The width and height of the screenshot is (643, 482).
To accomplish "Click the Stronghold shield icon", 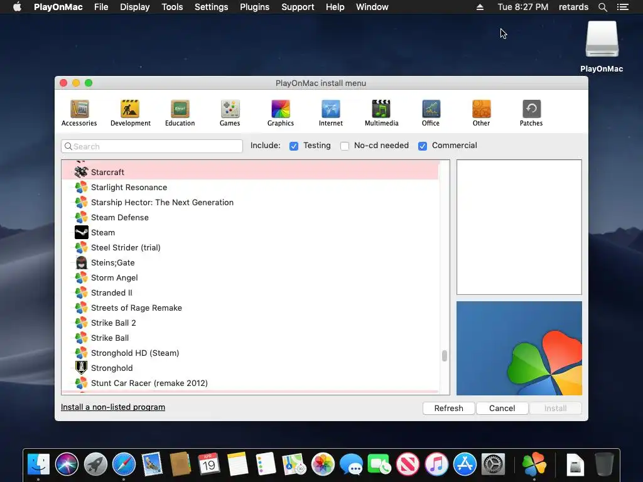I will [81, 368].
